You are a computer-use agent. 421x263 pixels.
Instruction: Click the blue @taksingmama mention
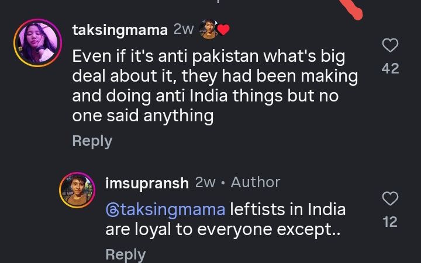point(165,209)
